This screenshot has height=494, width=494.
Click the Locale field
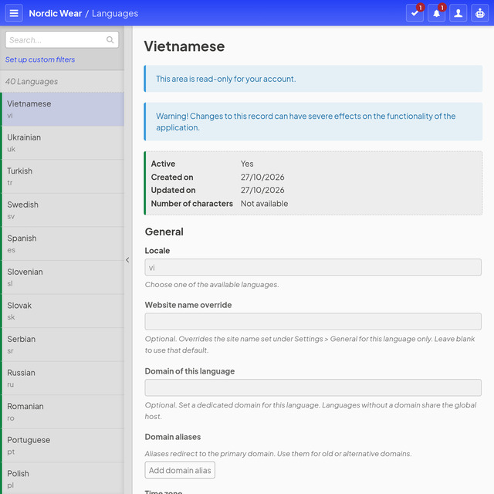(313, 268)
